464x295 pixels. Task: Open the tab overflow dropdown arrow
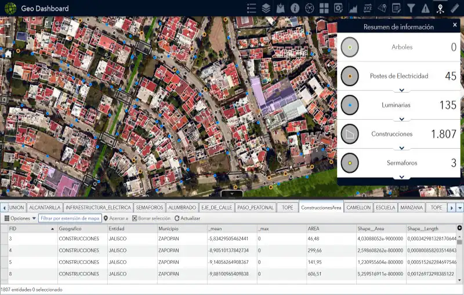[x=460, y=207]
